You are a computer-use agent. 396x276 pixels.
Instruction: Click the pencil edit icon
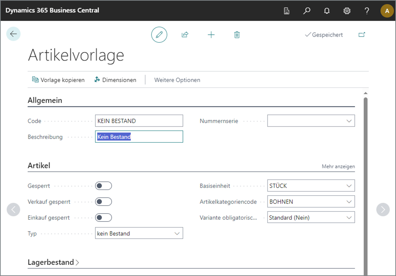click(x=159, y=34)
